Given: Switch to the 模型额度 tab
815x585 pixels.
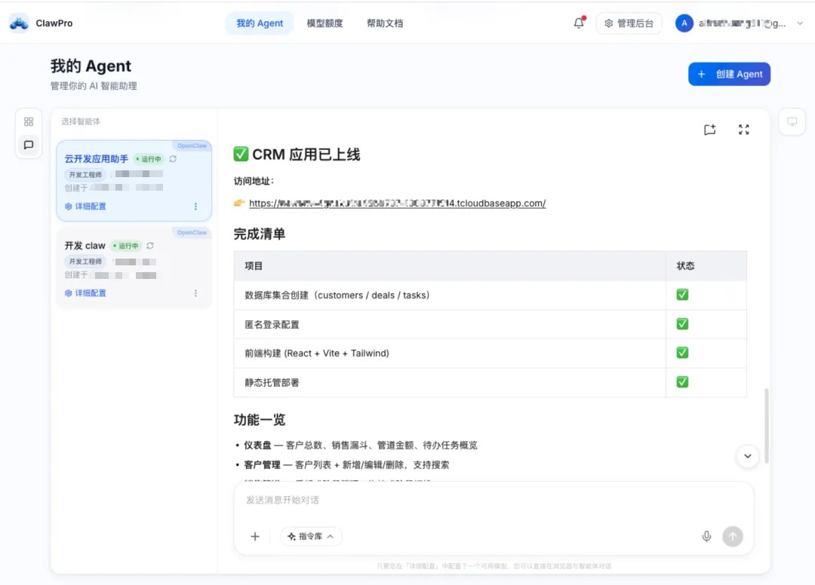Looking at the screenshot, I should coord(324,23).
